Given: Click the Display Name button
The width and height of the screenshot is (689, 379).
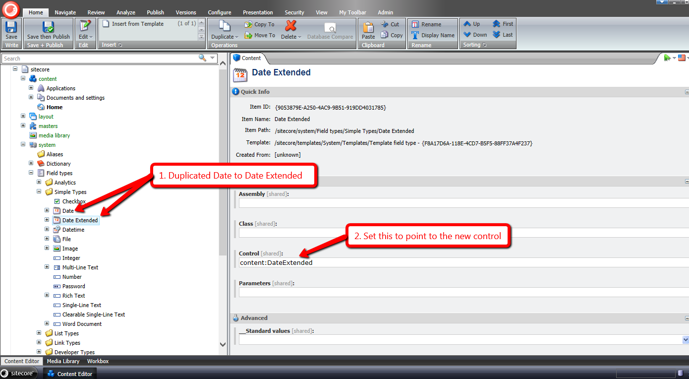Looking at the screenshot, I should pos(432,35).
